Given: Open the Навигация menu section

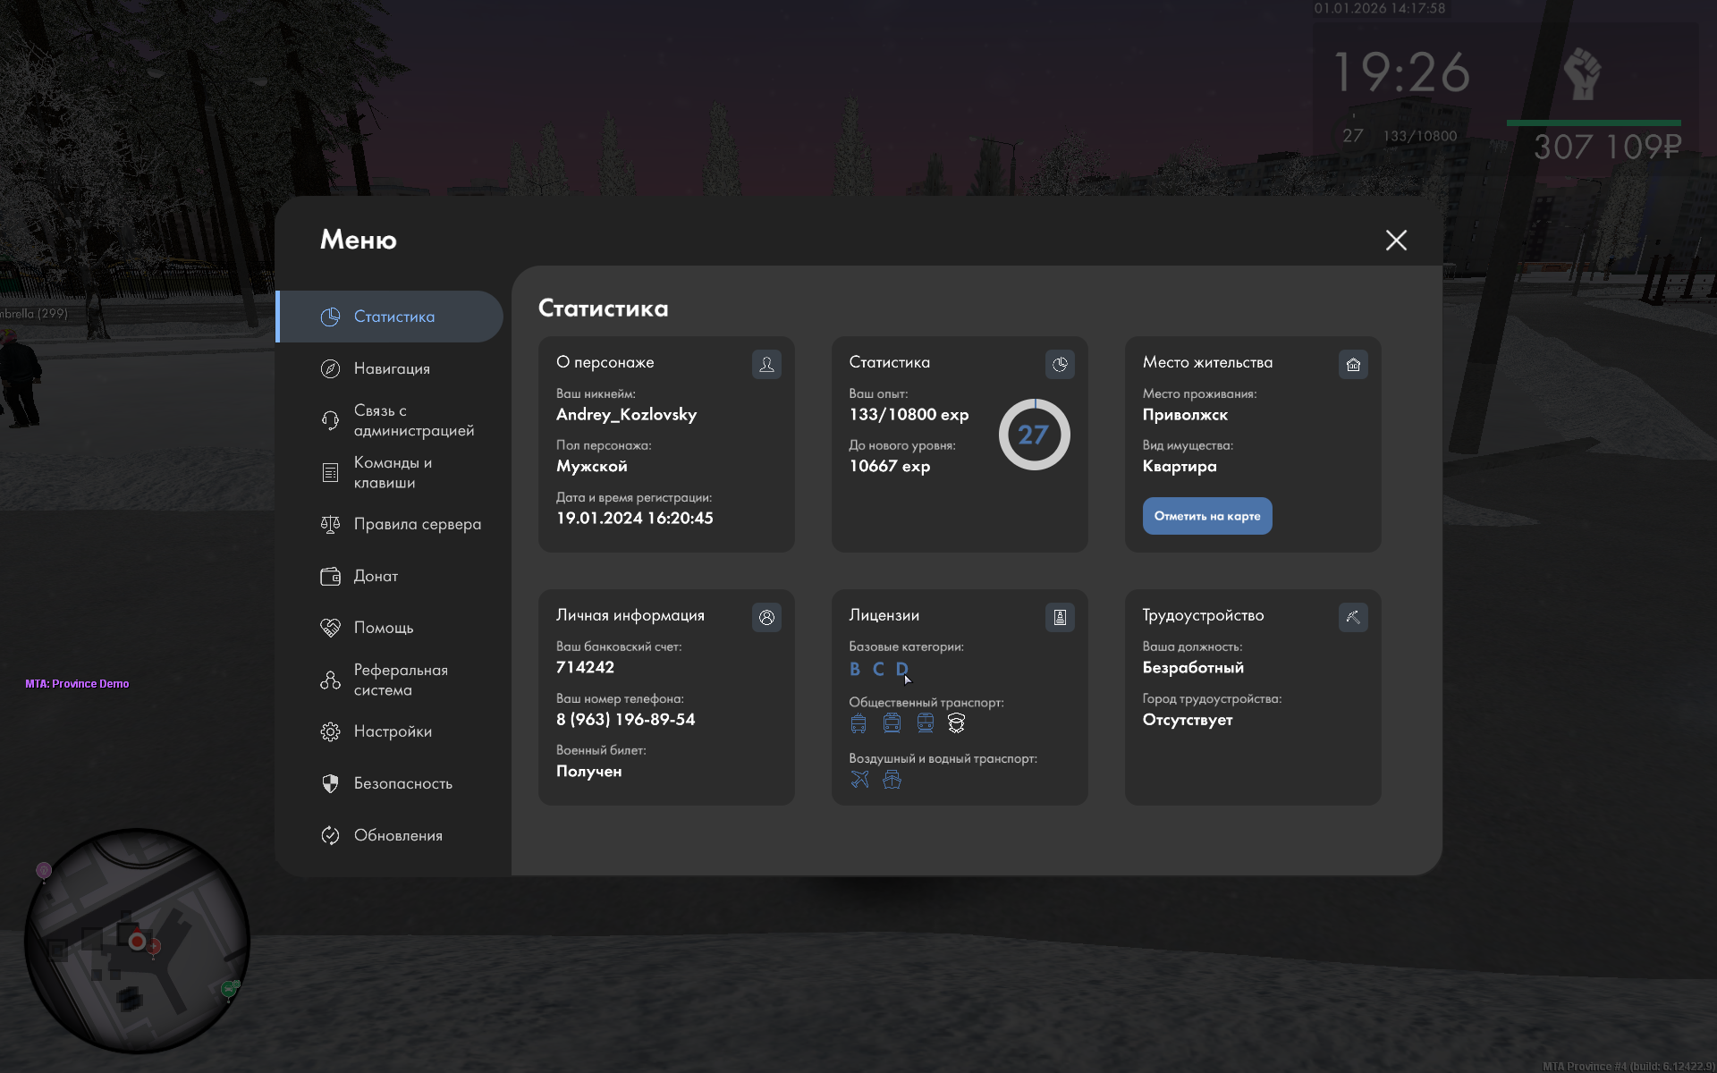Looking at the screenshot, I should coord(392,368).
